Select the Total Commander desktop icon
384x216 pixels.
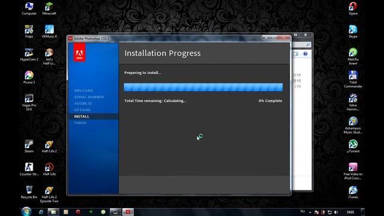click(x=353, y=79)
